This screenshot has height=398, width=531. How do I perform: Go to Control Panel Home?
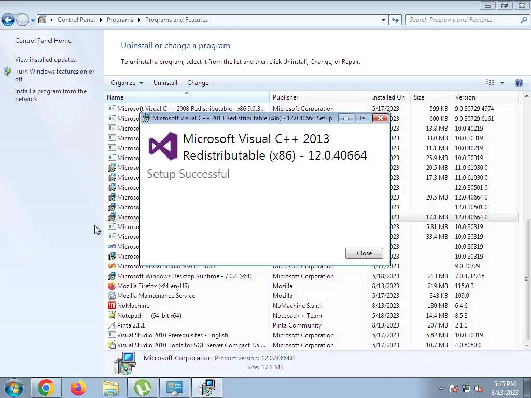click(43, 41)
